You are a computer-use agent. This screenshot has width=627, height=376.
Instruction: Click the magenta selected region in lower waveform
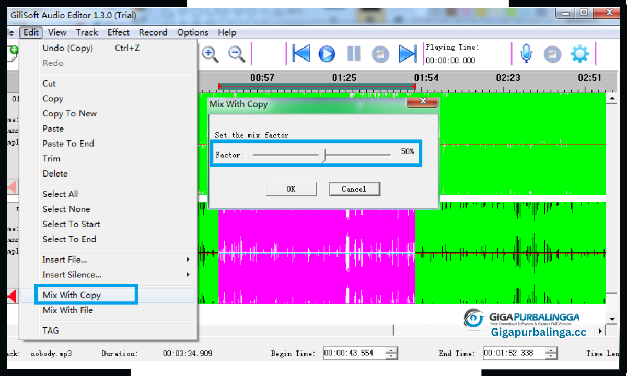point(317,253)
